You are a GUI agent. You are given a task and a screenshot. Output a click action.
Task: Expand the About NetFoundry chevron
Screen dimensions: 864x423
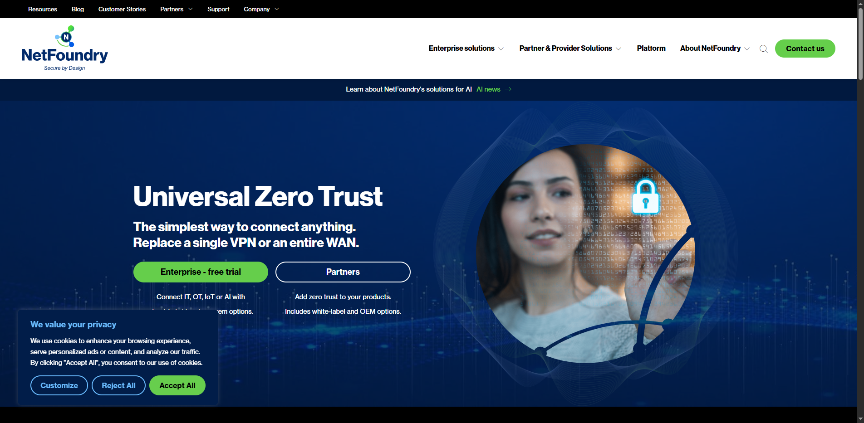tap(747, 49)
